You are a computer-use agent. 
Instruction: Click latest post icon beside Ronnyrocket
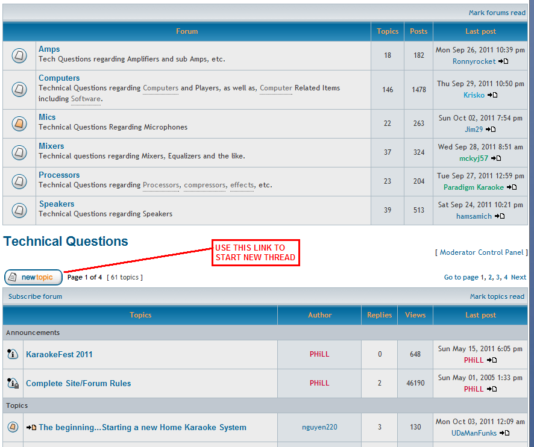(503, 61)
